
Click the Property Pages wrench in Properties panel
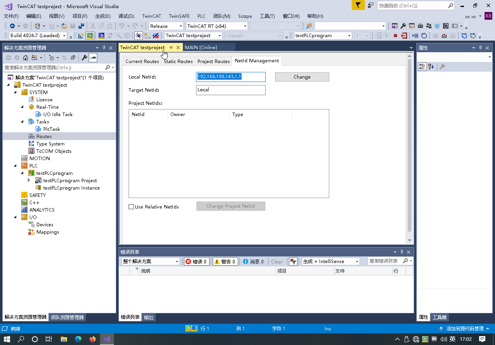(x=442, y=67)
